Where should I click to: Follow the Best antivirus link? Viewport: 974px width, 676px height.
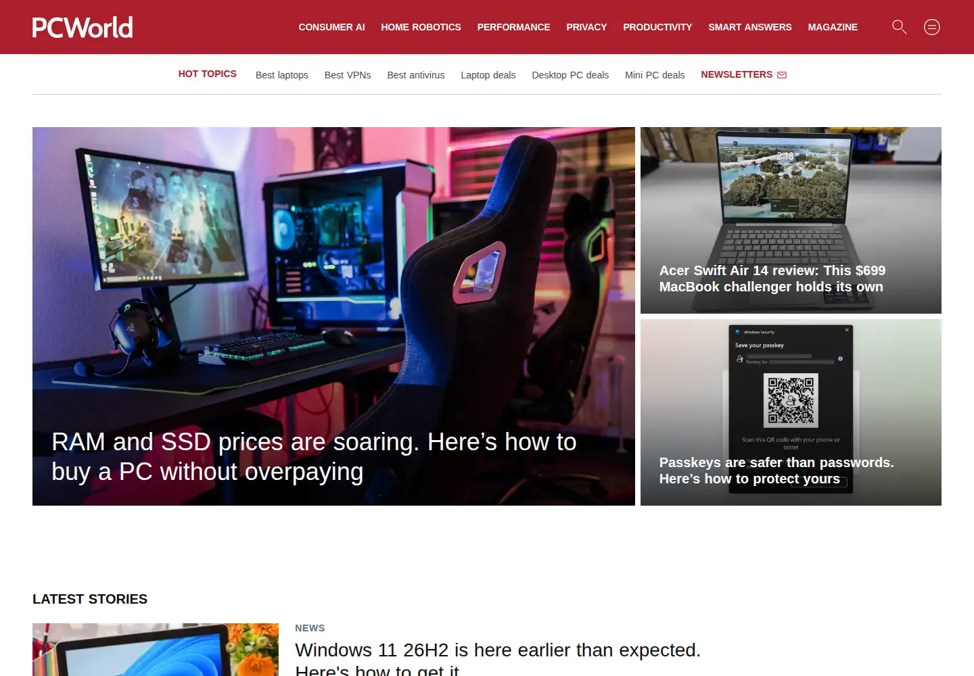point(416,75)
